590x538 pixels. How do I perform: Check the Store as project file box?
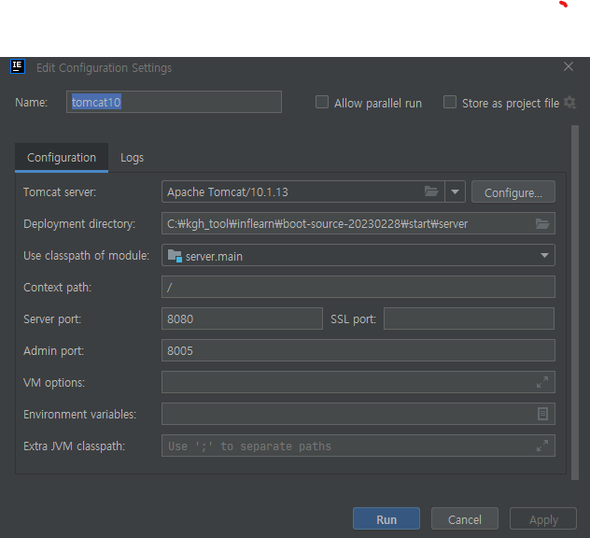point(450,102)
